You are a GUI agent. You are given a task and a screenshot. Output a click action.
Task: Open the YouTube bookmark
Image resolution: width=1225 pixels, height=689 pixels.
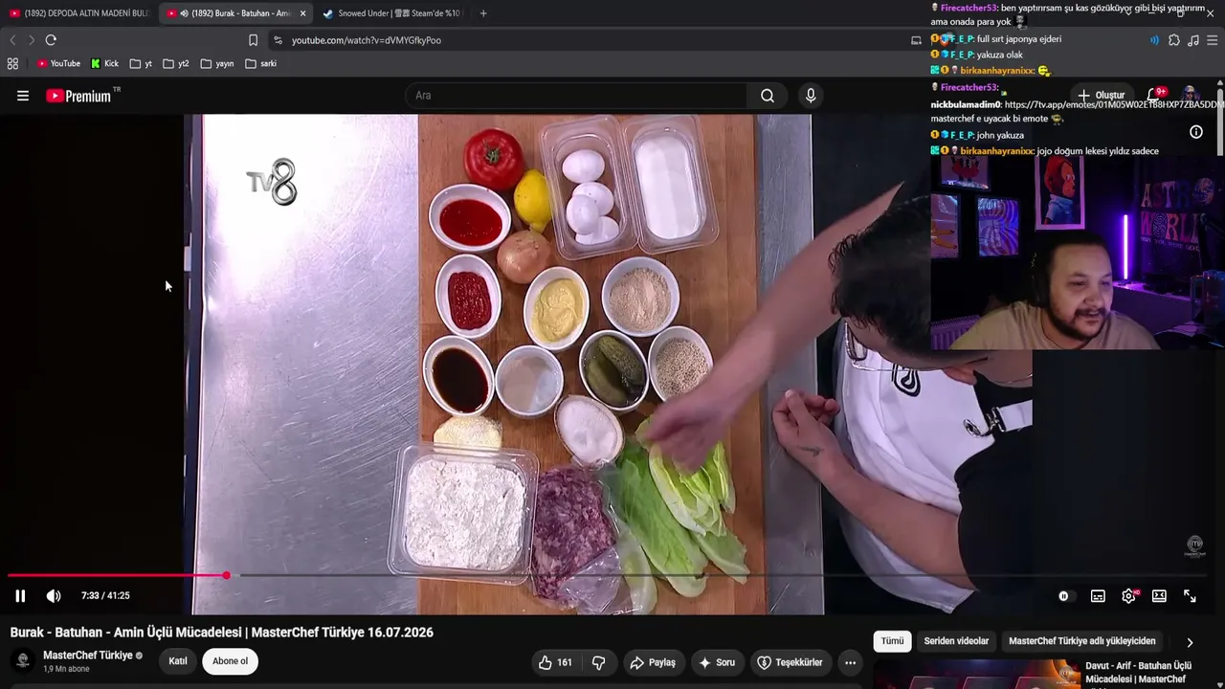(x=59, y=64)
